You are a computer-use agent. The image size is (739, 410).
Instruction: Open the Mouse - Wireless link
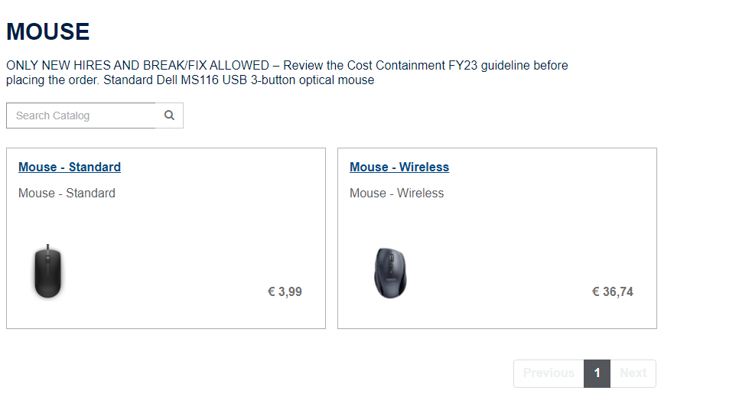pyautogui.click(x=399, y=168)
